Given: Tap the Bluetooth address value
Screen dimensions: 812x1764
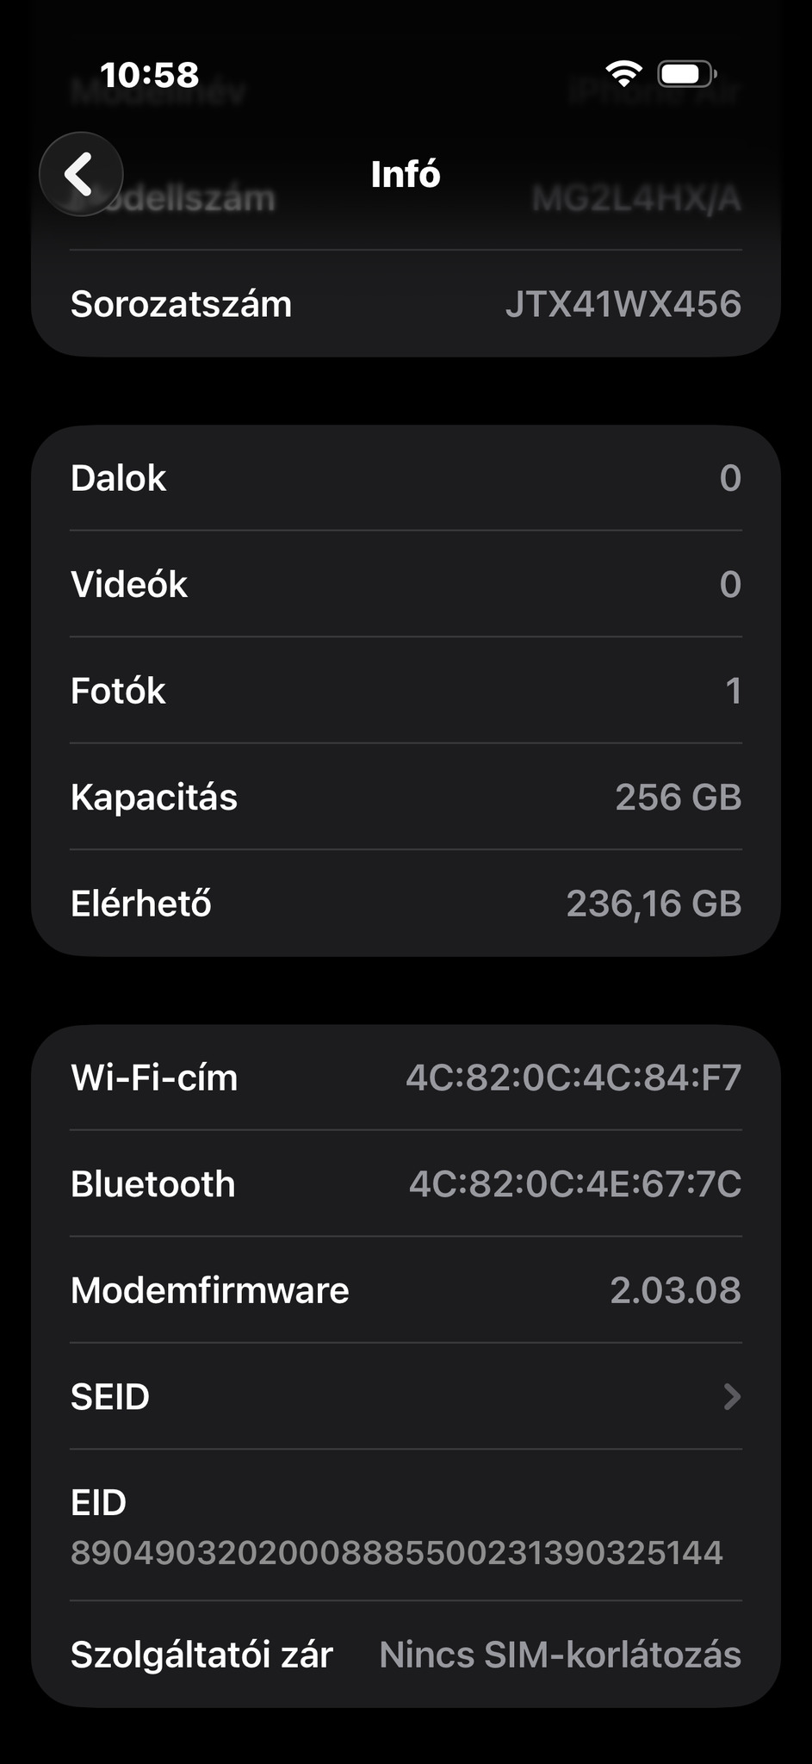Looking at the screenshot, I should coord(574,1184).
